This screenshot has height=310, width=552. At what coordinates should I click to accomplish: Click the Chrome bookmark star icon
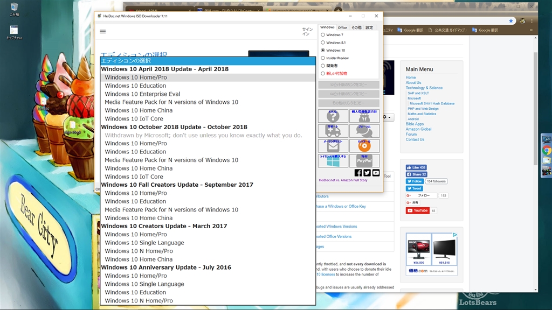[511, 21]
